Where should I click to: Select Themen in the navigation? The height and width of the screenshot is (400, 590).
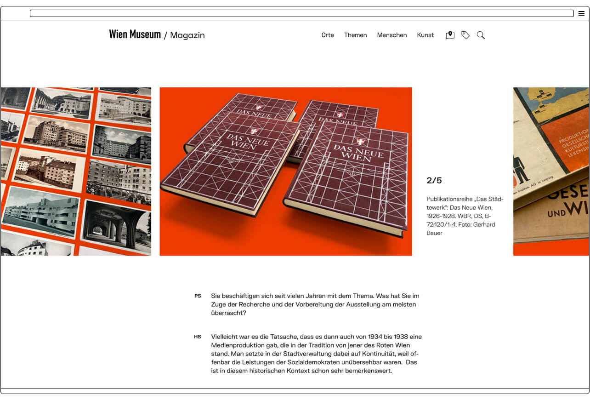pyautogui.click(x=355, y=35)
